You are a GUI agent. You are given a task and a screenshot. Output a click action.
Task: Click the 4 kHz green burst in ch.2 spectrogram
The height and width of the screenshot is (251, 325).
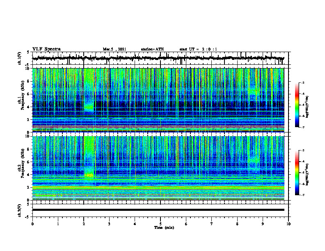click(89, 175)
